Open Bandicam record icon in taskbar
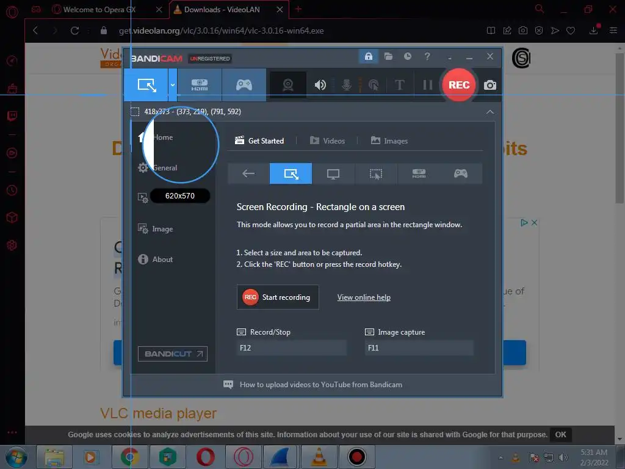 356,457
